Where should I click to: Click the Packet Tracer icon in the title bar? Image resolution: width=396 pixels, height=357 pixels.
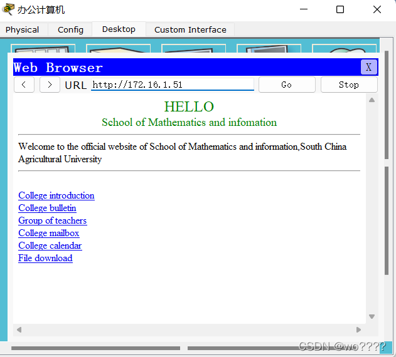click(x=8, y=9)
